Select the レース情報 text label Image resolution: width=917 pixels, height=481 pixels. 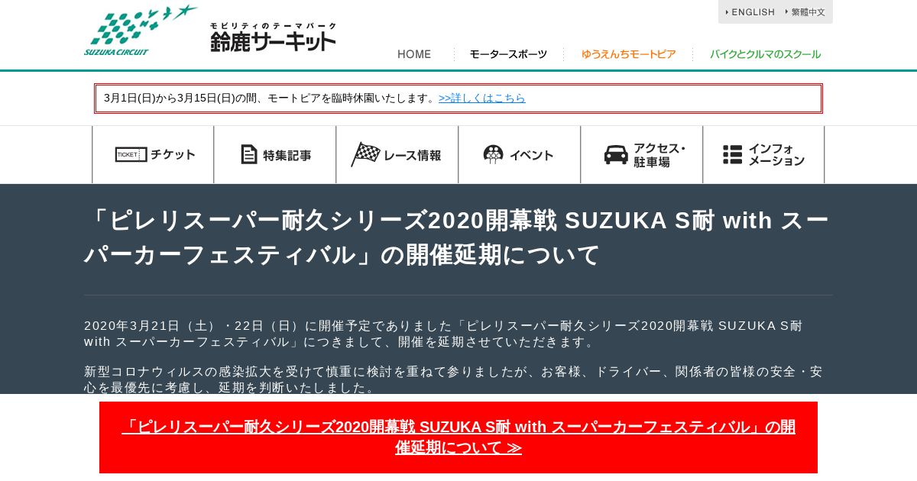click(413, 155)
